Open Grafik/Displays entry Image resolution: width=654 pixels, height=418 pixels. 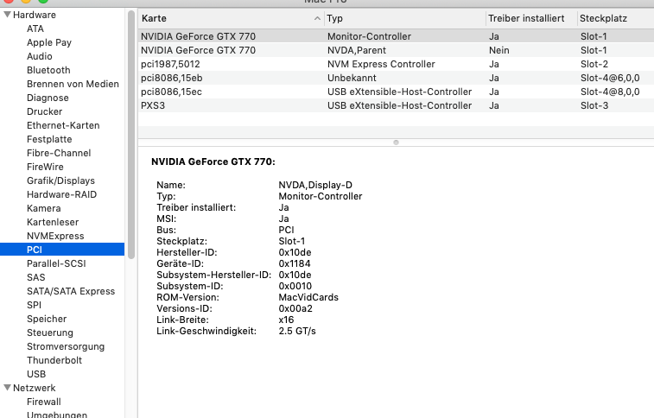coord(60,180)
